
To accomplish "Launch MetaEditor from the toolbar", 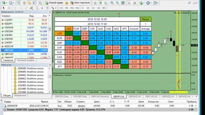I will (67, 3).
